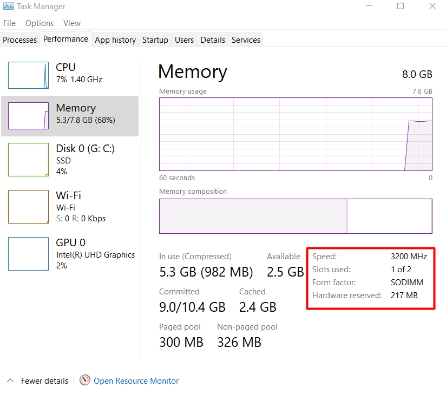The image size is (446, 394).
Task: Switch to the App history tab
Action: pos(115,40)
